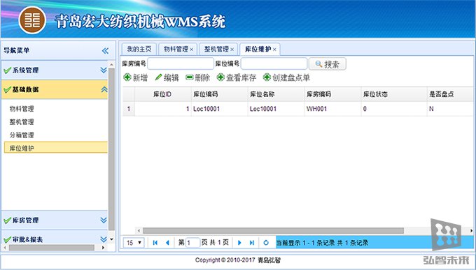Image resolution: width=476 pixels, height=270 pixels.
Task: Click WH001 warehouse code cell
Action: (332, 109)
